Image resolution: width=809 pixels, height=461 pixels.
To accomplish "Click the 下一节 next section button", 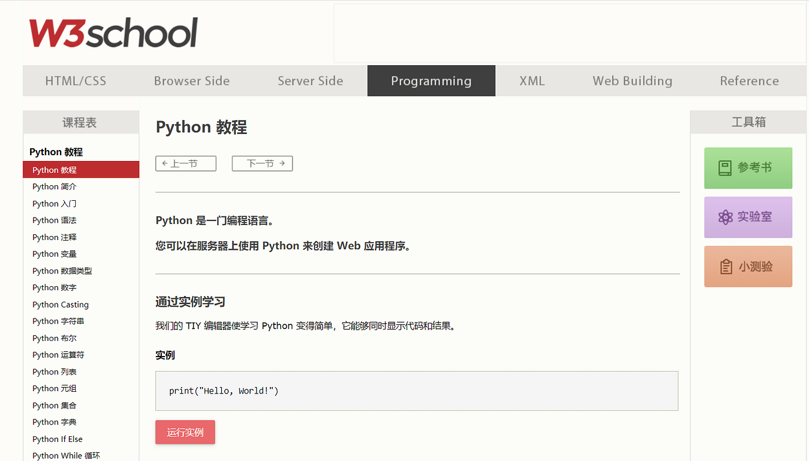I will (x=262, y=163).
